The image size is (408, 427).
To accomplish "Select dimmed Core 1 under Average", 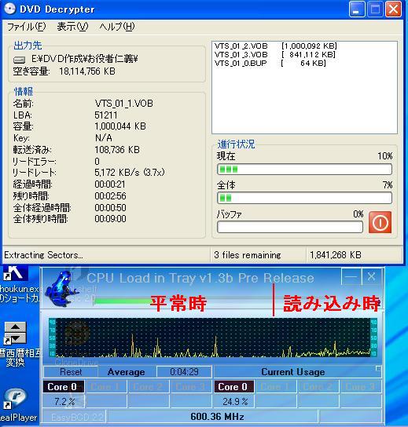I will [106, 387].
